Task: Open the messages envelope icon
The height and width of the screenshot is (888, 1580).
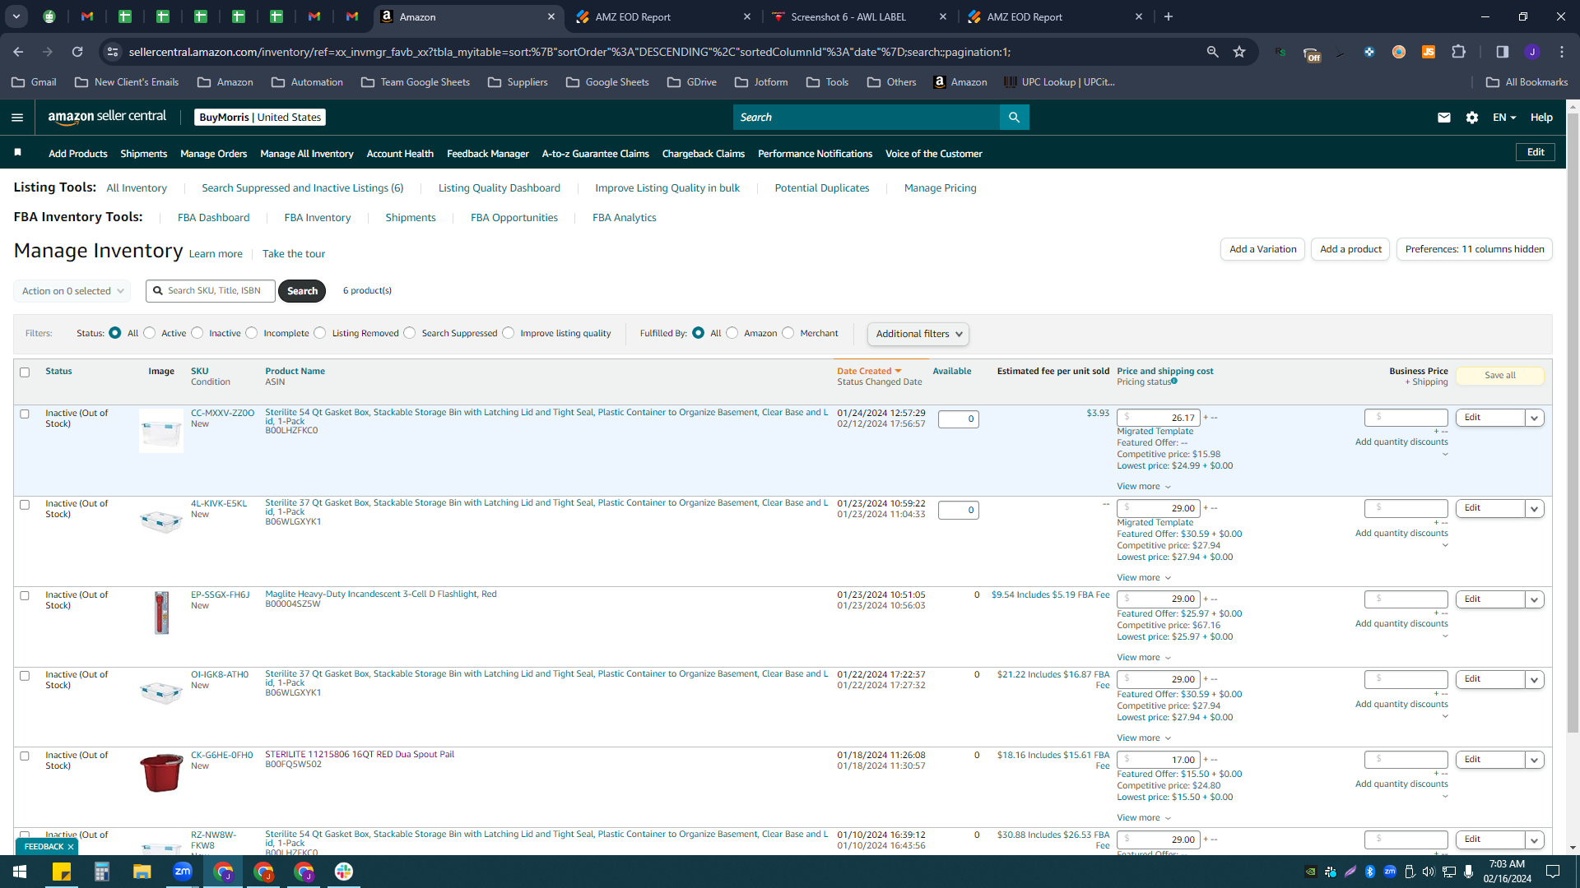Action: point(1443,118)
